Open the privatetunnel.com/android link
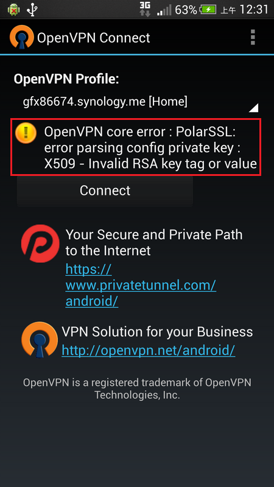The image size is (274, 487). point(141,285)
